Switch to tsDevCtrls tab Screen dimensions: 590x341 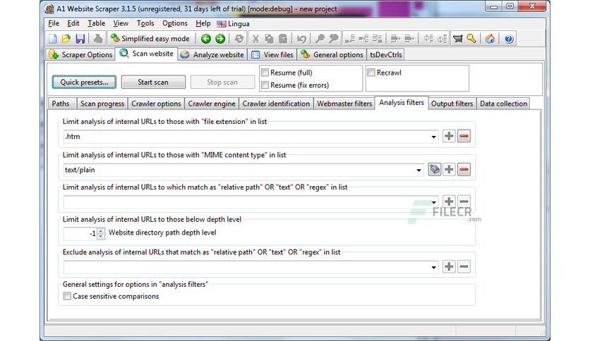[385, 54]
